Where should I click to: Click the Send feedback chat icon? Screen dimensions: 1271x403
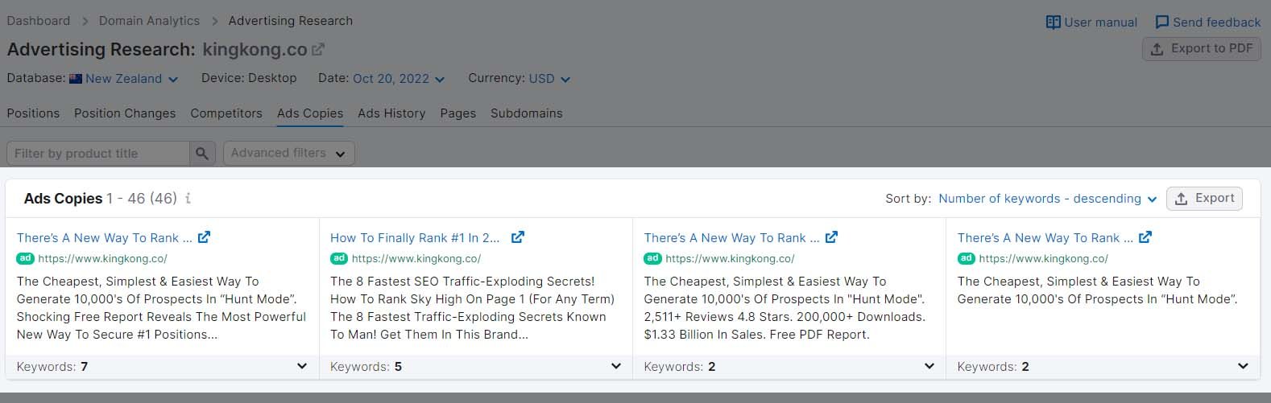coord(1162,23)
